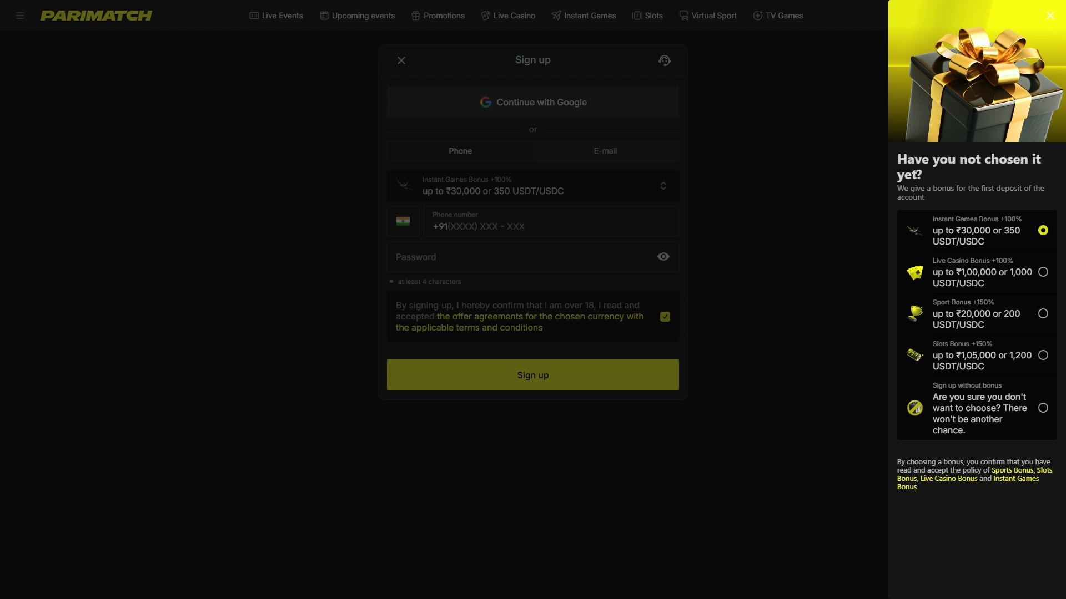1066x599 pixels.
Task: Open the hamburger menu icon
Action: tap(20, 16)
